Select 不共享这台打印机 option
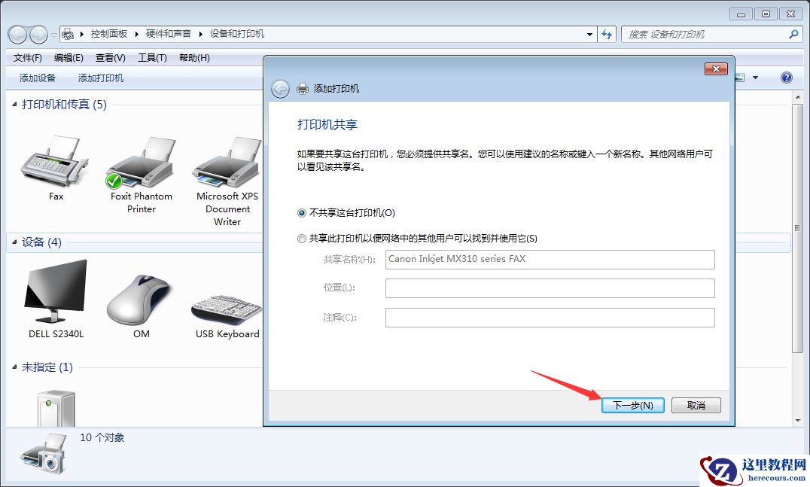The width and height of the screenshot is (810, 487). click(x=301, y=212)
